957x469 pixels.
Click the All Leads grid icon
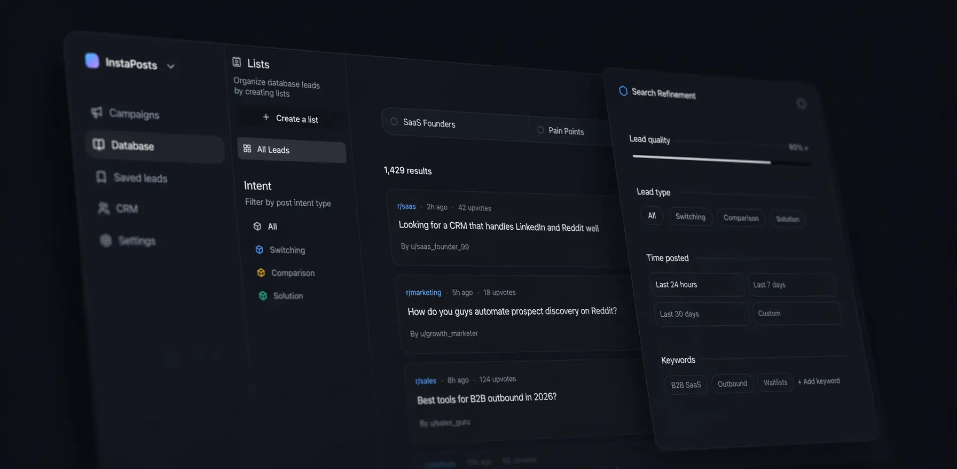[247, 148]
